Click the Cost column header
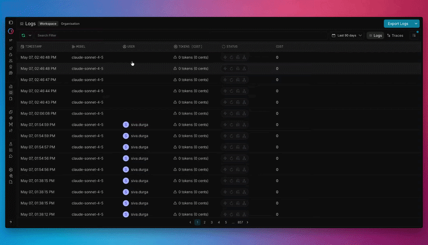428x245 pixels. [x=279, y=47]
